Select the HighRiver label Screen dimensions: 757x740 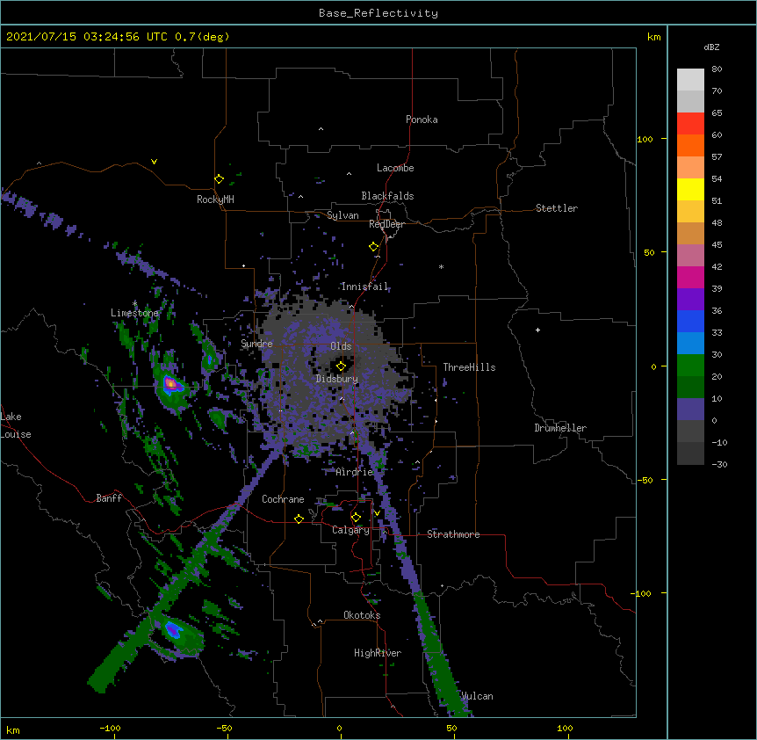[x=378, y=653]
